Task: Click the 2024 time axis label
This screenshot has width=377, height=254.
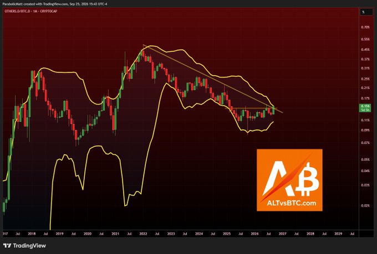Action: pyautogui.click(x=199, y=234)
